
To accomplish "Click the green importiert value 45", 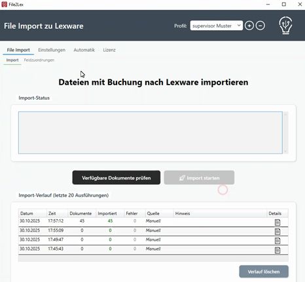I will (x=110, y=221).
